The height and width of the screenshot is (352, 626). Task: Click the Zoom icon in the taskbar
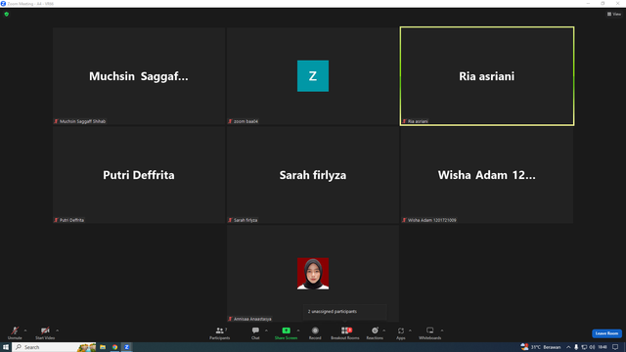click(126, 347)
